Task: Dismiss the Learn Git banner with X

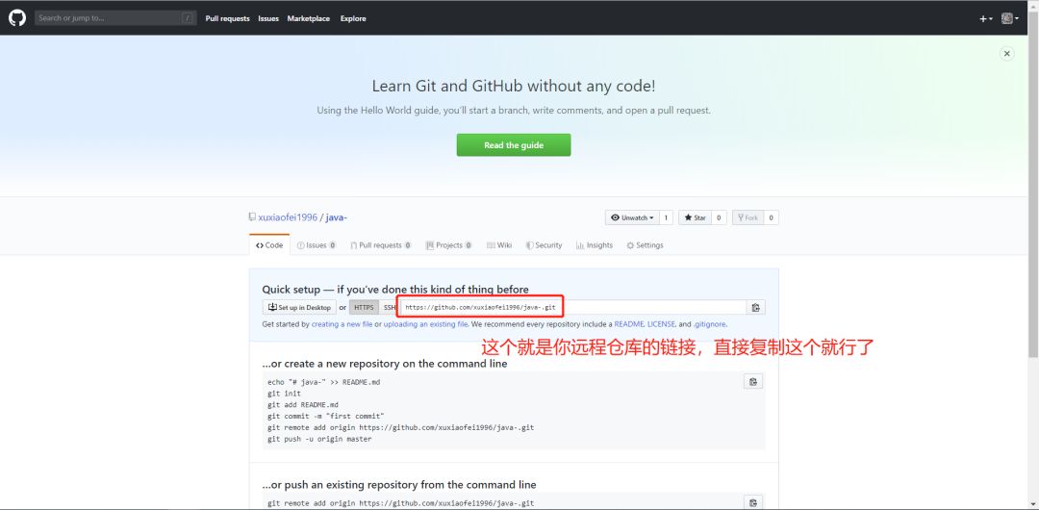Action: tap(1006, 54)
